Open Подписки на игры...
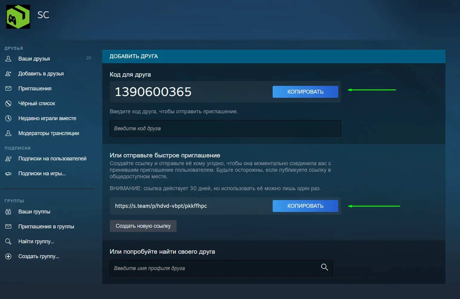This screenshot has width=460, height=299. [x=42, y=173]
